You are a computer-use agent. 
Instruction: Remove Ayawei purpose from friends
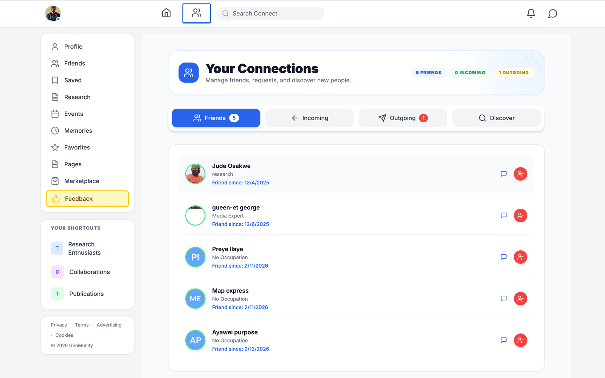click(520, 340)
